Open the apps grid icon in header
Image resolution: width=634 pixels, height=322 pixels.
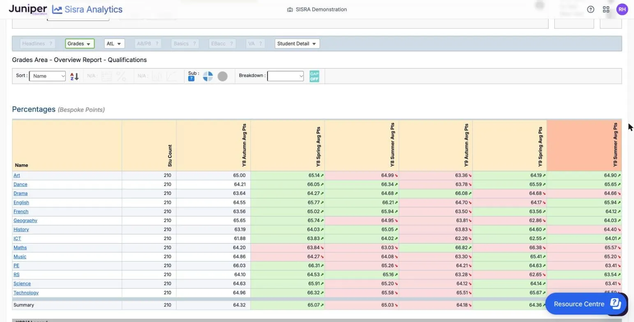(x=606, y=9)
